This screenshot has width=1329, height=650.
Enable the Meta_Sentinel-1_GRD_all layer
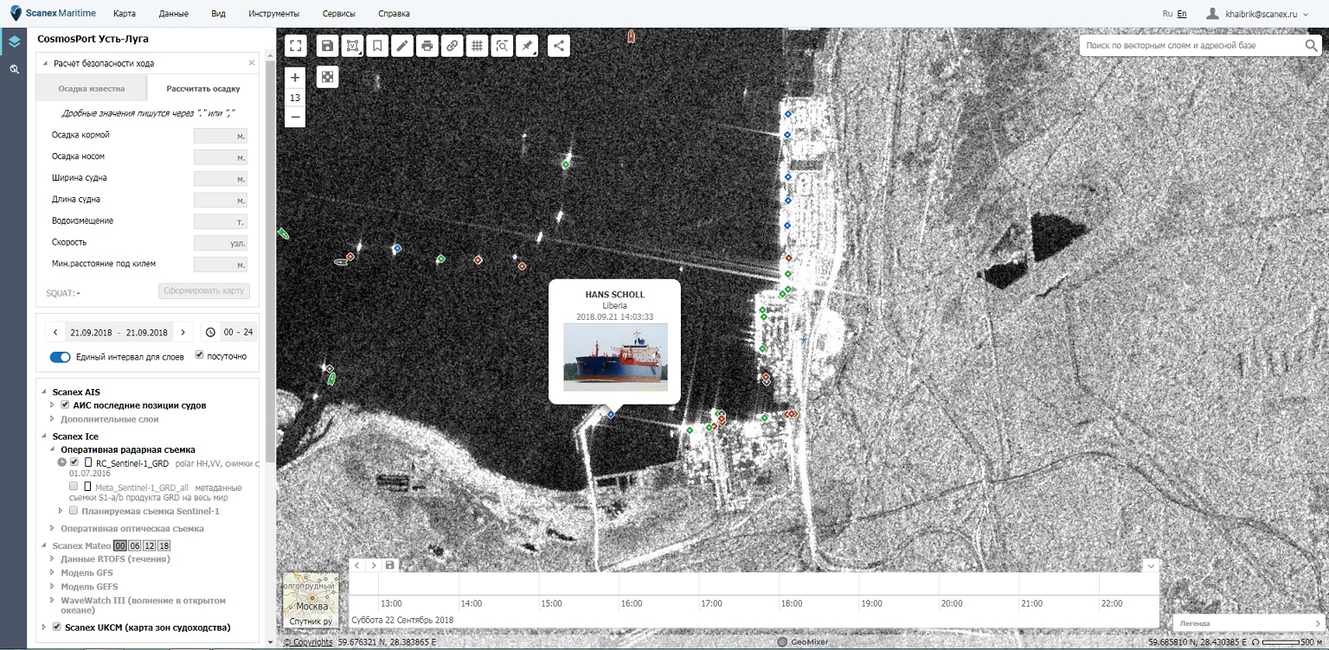[74, 487]
